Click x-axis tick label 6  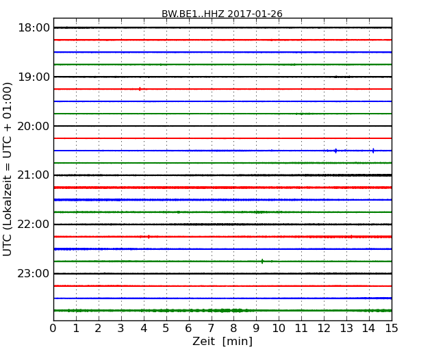(188, 329)
